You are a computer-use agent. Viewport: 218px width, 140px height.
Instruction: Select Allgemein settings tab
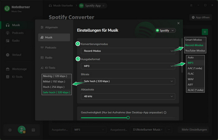coord(54,27)
